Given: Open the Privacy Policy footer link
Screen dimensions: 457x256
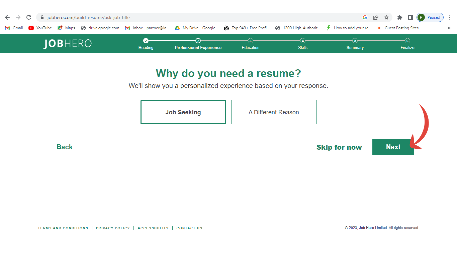Looking at the screenshot, I should 113,228.
